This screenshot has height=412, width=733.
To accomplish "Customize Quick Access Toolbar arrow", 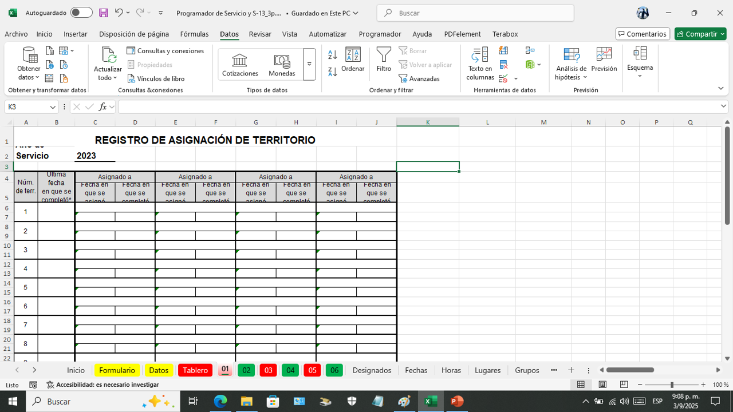I will [x=160, y=13].
